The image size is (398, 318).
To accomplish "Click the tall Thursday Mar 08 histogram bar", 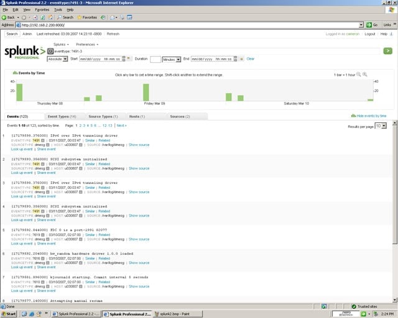I will click(x=19, y=93).
